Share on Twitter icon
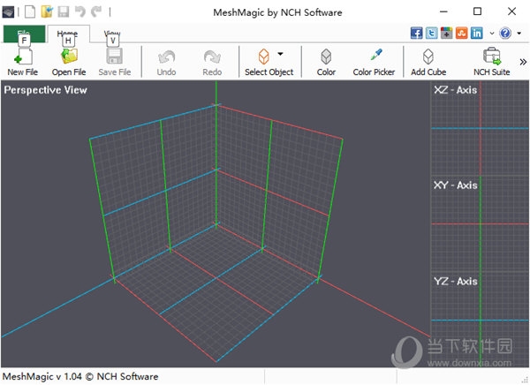This screenshot has width=530, height=385. tap(432, 34)
